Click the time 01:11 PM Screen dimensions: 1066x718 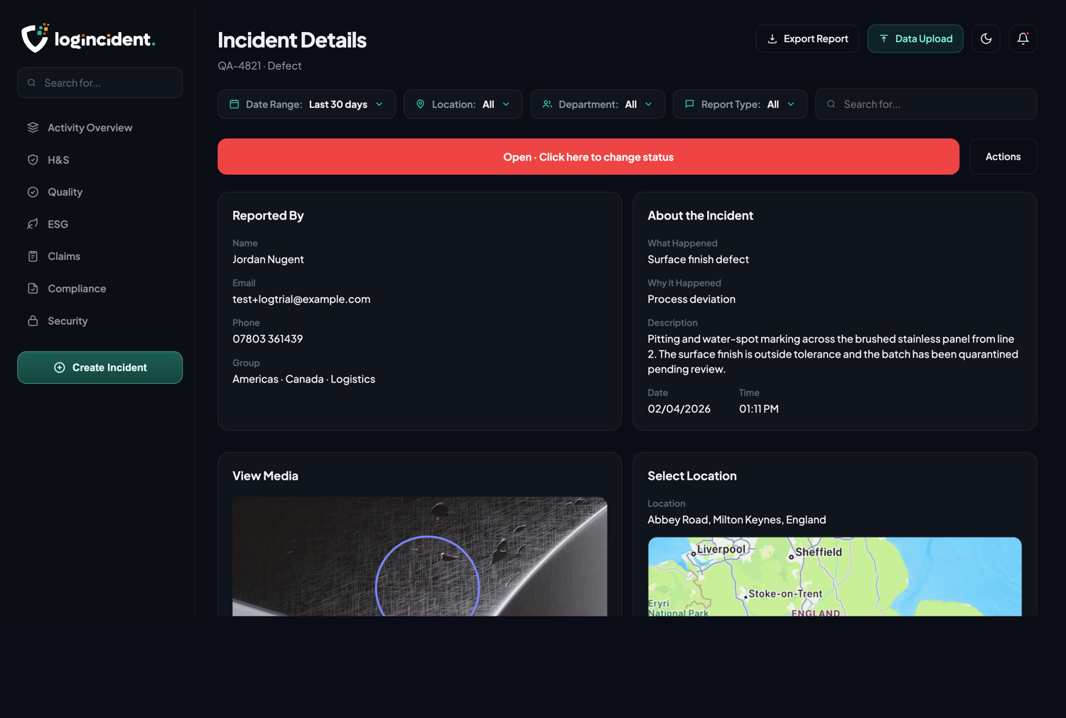(x=759, y=409)
